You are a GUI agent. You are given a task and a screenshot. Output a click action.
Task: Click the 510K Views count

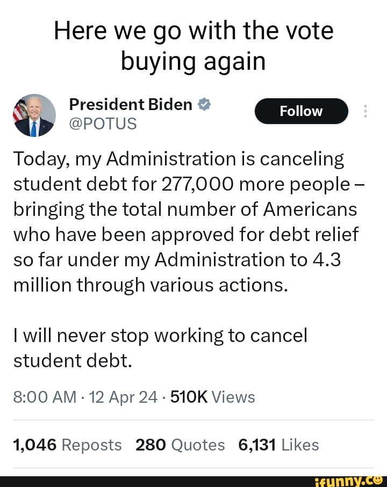(x=212, y=397)
